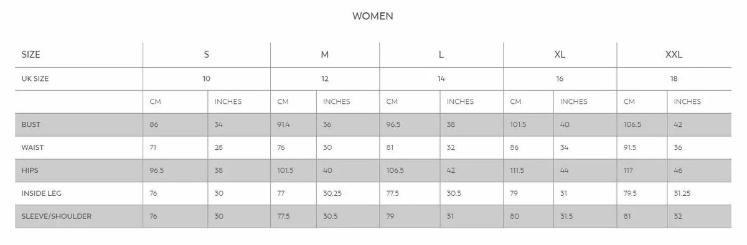
Task: Click the WOMEN heading above the table
Action: pos(373,16)
